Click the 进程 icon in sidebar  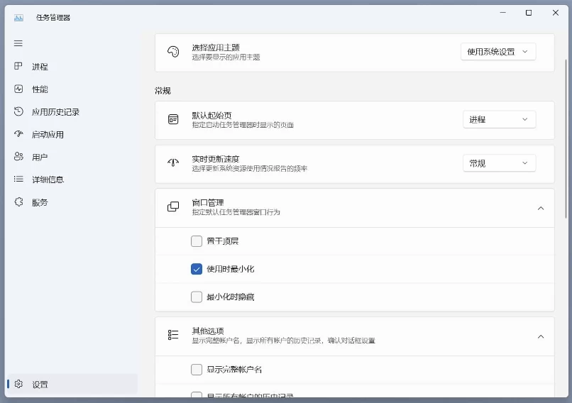pyautogui.click(x=18, y=67)
